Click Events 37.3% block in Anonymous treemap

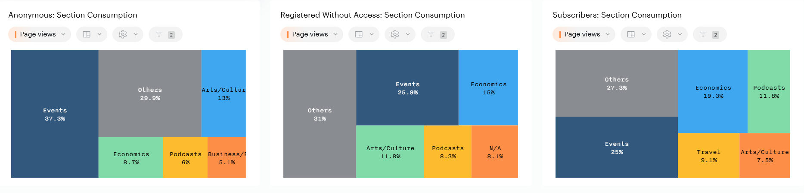[x=55, y=114]
